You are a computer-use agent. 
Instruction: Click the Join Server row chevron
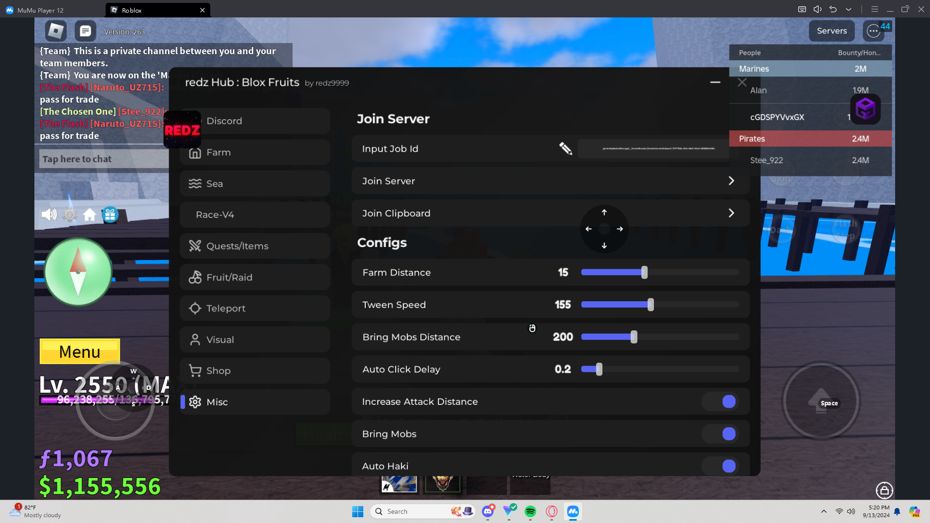(731, 181)
